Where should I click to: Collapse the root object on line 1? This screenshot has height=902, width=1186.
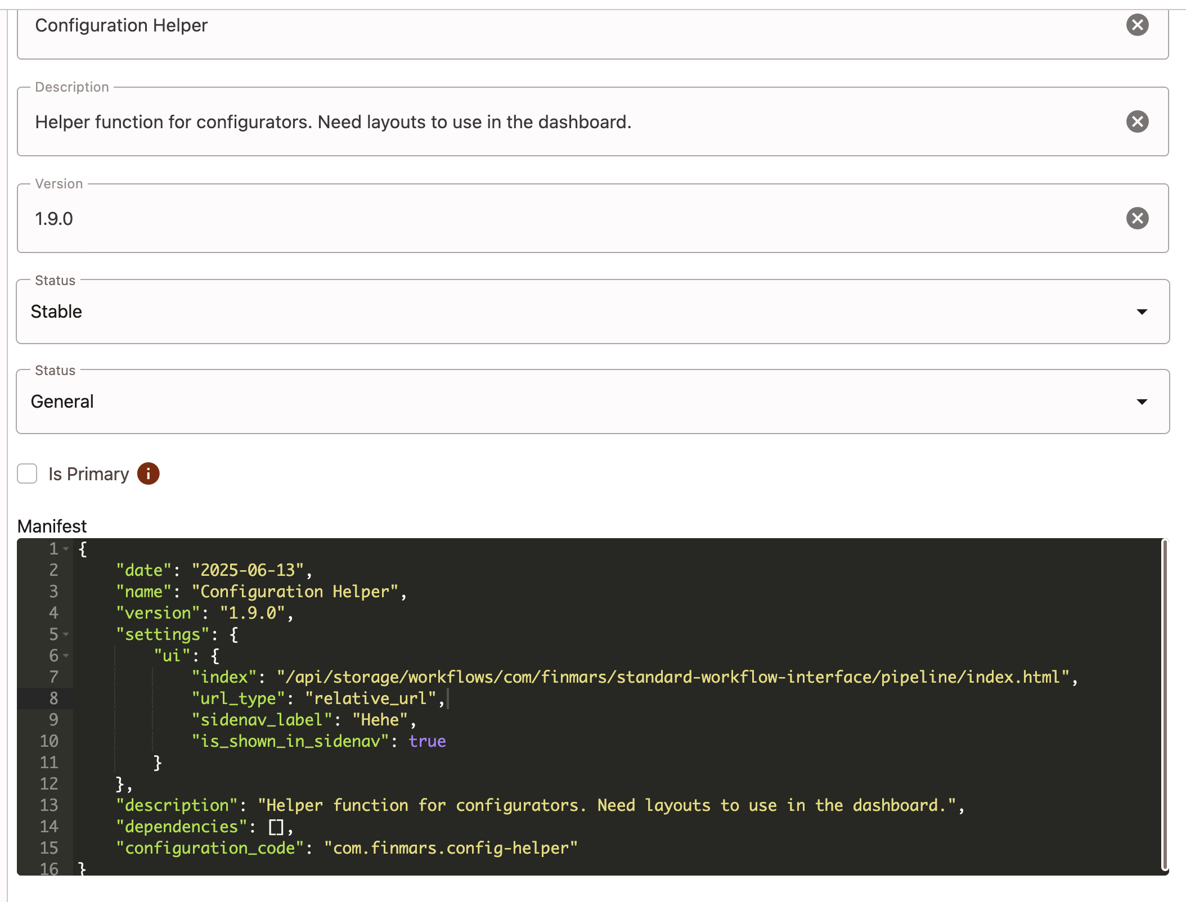pyautogui.click(x=66, y=548)
